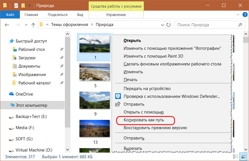Open the Управление tab

click(116, 15)
